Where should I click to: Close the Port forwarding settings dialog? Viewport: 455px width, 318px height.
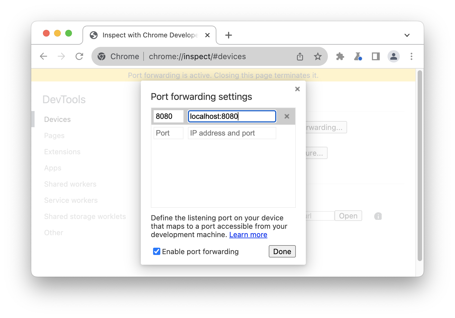pyautogui.click(x=297, y=89)
